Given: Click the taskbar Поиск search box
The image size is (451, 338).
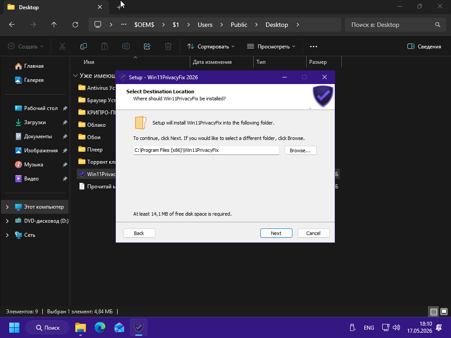Looking at the screenshot, I should [48, 327].
